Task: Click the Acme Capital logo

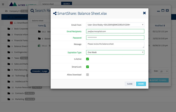Action: 23,4
